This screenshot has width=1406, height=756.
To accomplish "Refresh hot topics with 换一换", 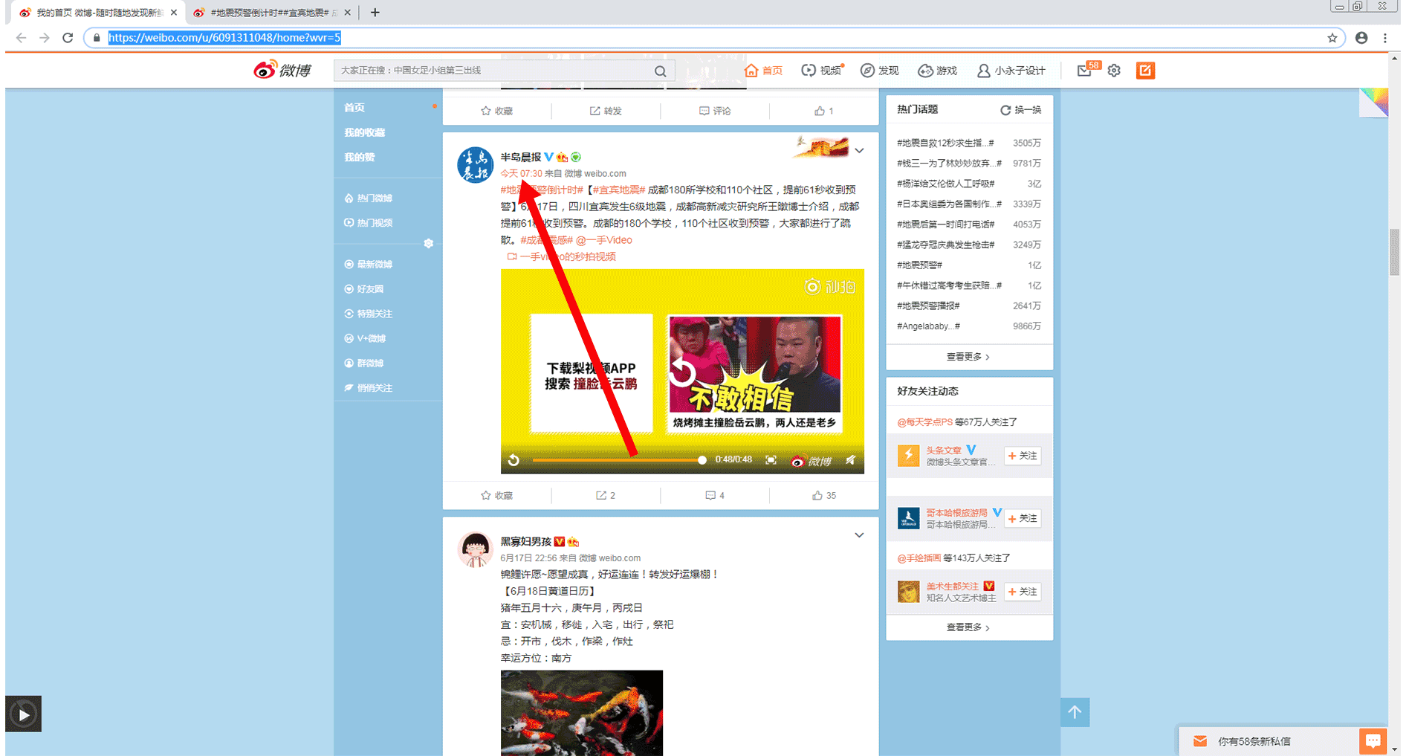I will click(x=1021, y=110).
